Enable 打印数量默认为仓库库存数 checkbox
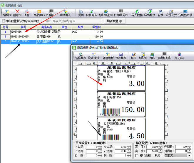Image resolution: width=194 pixels, height=163 pixels. click(3, 21)
